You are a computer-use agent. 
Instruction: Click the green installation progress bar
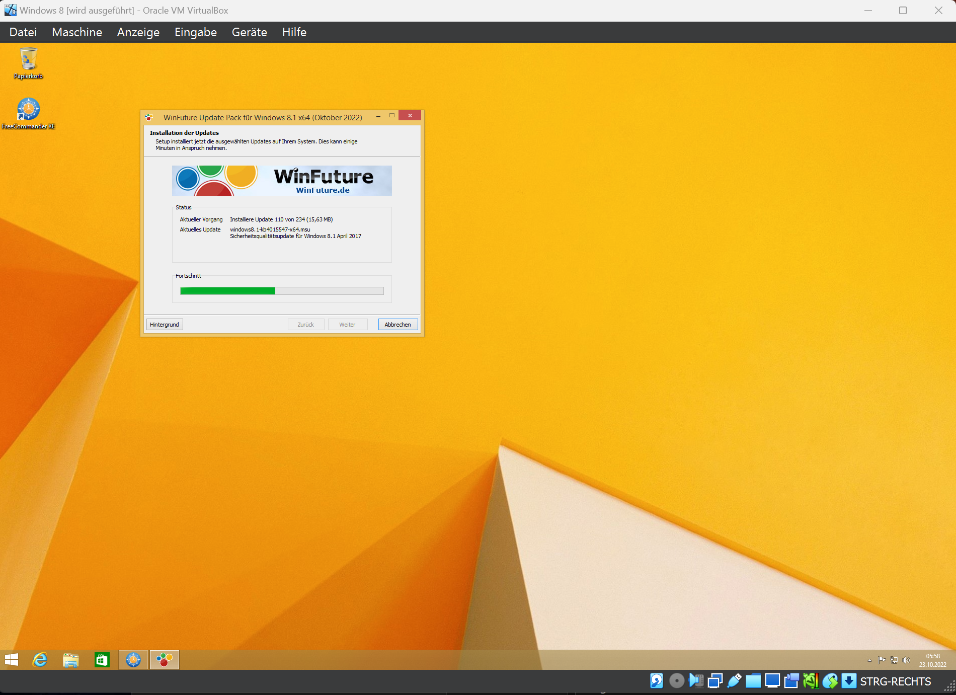[x=282, y=291]
